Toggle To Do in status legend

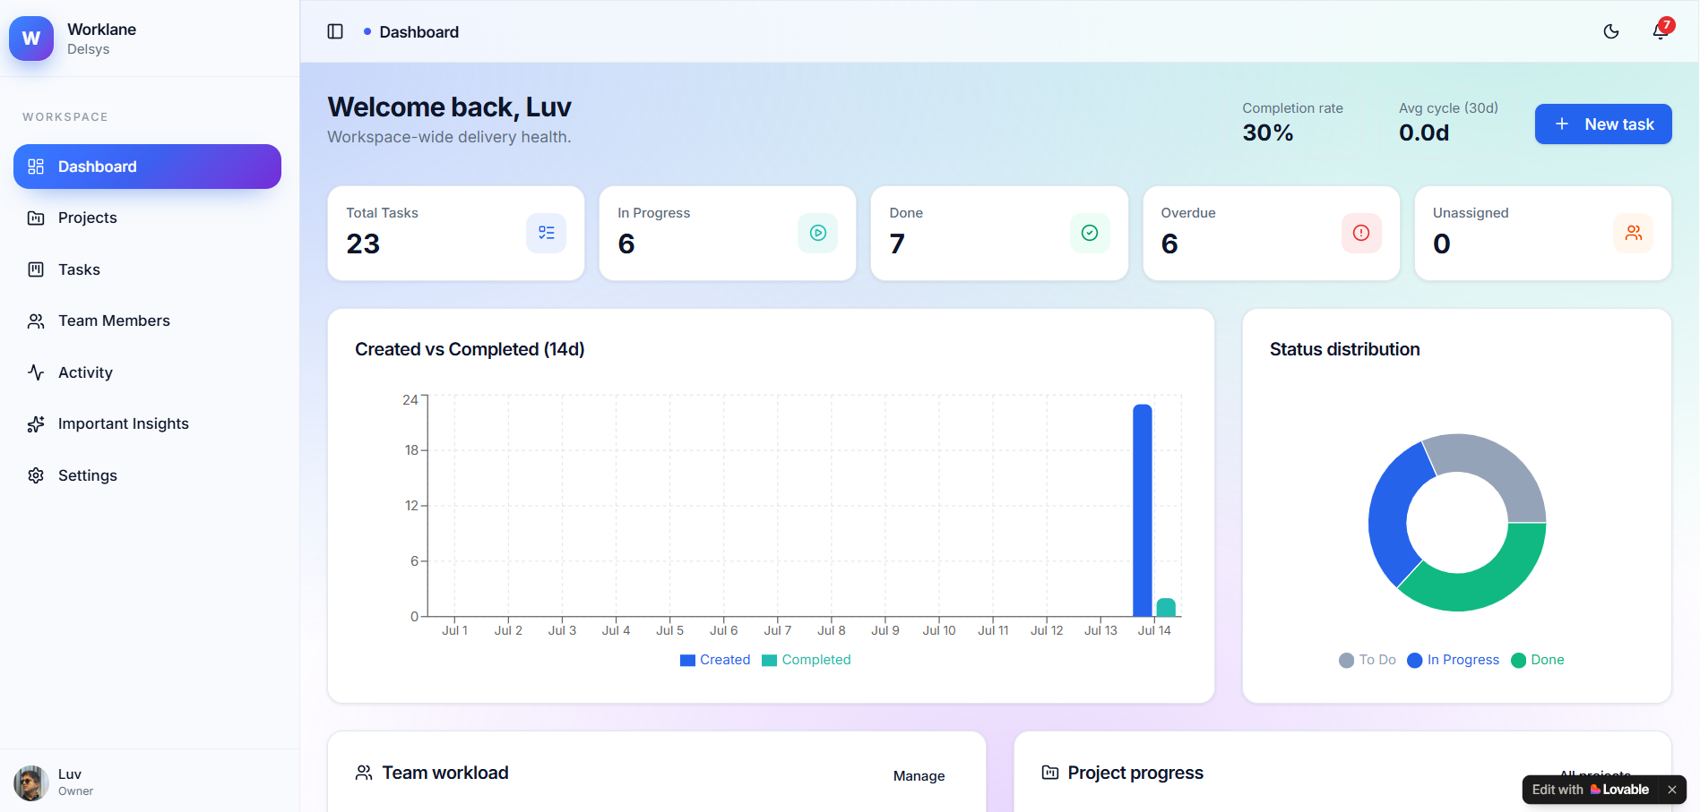tap(1368, 660)
